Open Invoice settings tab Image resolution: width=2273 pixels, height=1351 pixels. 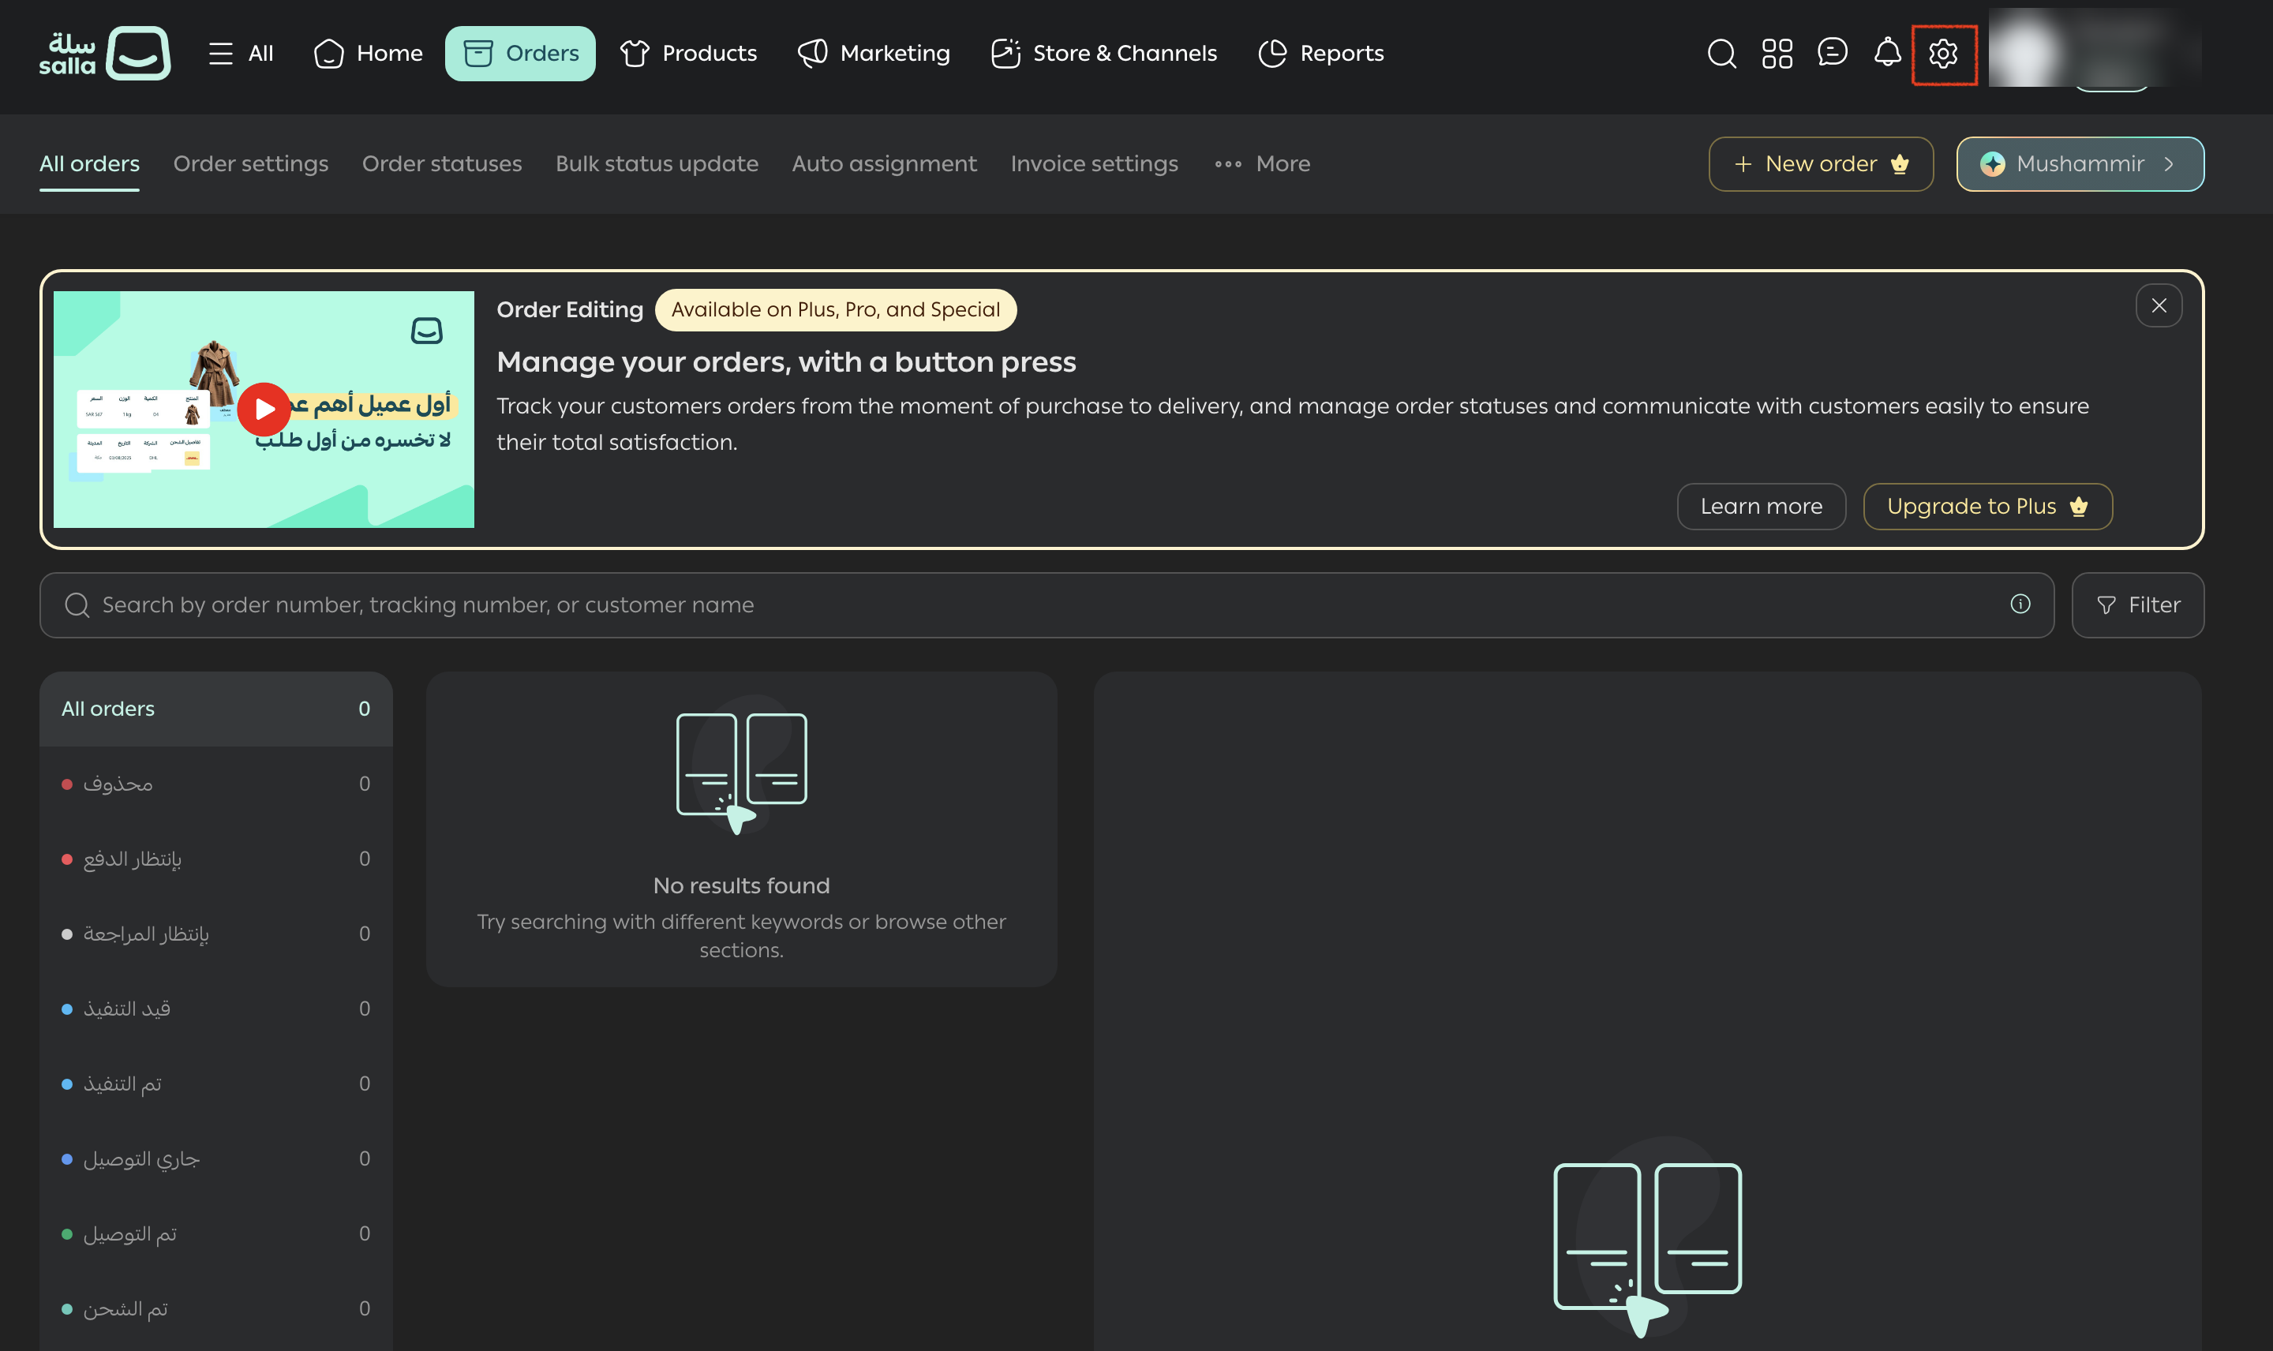[1094, 164]
